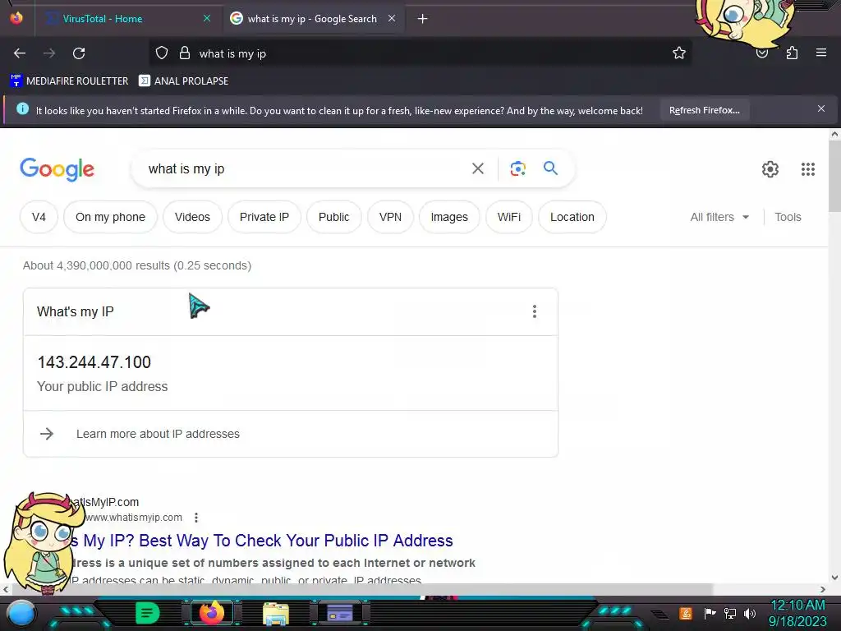Select the IP address 143.244.47.100 text
This screenshot has height=631, width=841.
point(94,362)
